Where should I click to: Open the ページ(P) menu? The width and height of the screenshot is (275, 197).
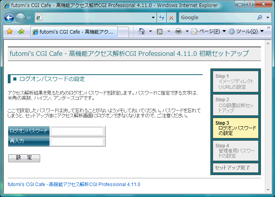coord(208,31)
